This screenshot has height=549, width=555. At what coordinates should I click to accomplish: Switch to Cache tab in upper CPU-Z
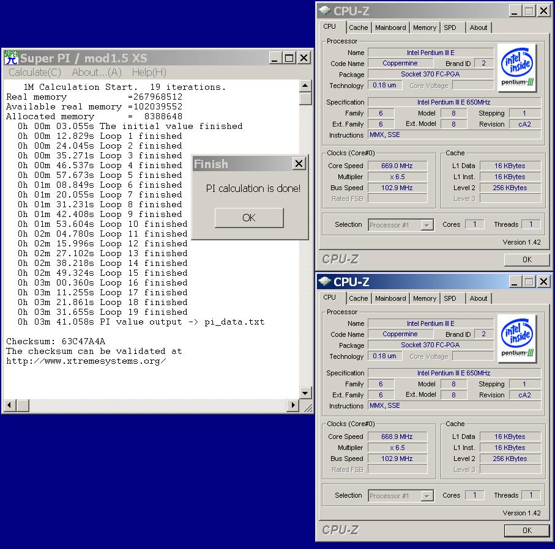pos(358,28)
